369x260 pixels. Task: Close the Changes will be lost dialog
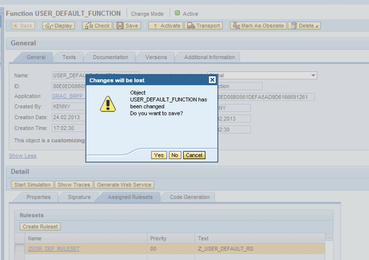[x=212, y=80]
